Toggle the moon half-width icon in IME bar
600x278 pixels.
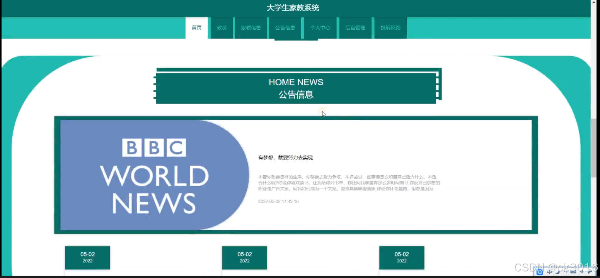558,272
